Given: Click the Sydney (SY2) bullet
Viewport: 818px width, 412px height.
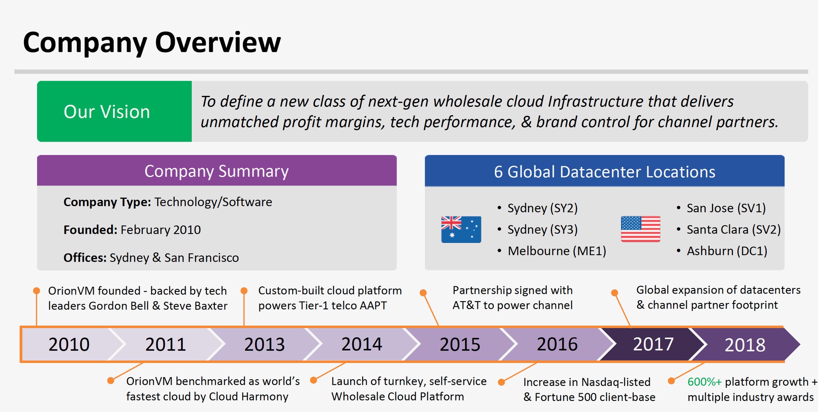Looking at the screenshot, I should click(538, 208).
